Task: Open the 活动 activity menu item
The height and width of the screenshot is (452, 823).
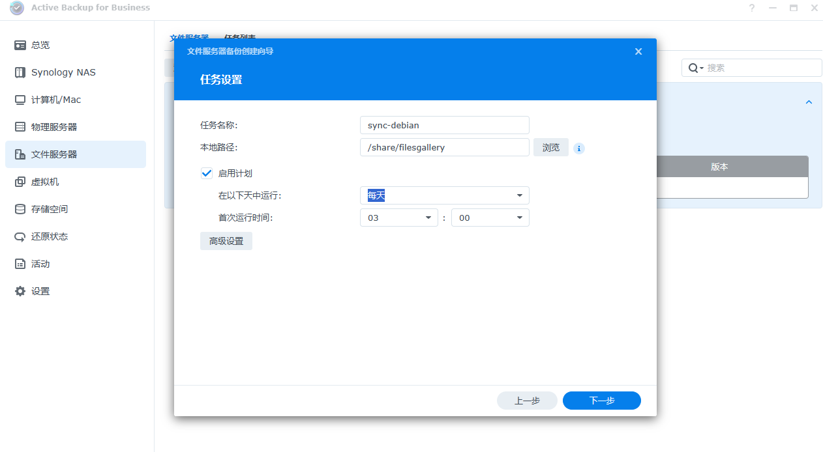Action: pos(40,264)
